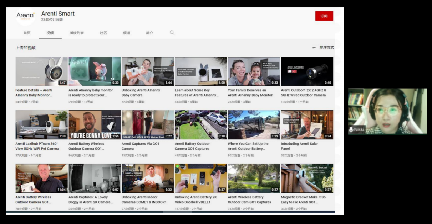Click title Arenti Outdoor1 2K 2.4GHz & 5GHz
This screenshot has height=224, width=432.
pyautogui.click(x=304, y=92)
